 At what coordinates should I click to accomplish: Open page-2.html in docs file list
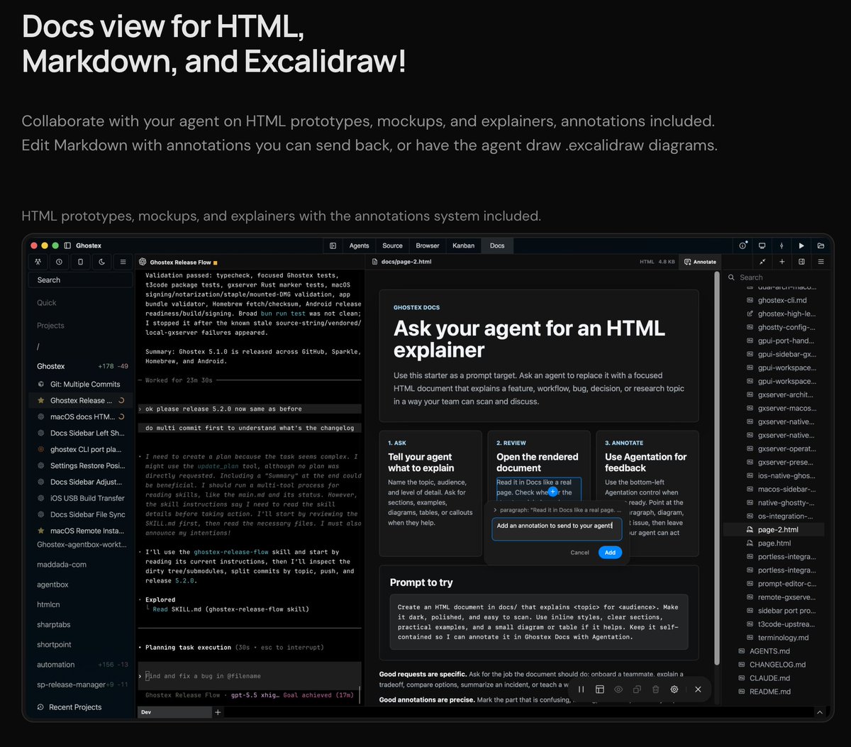click(775, 529)
